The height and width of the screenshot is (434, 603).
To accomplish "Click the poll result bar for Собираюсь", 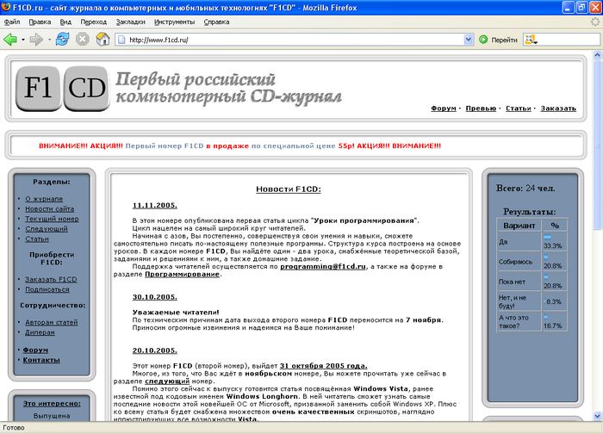I will (545, 257).
